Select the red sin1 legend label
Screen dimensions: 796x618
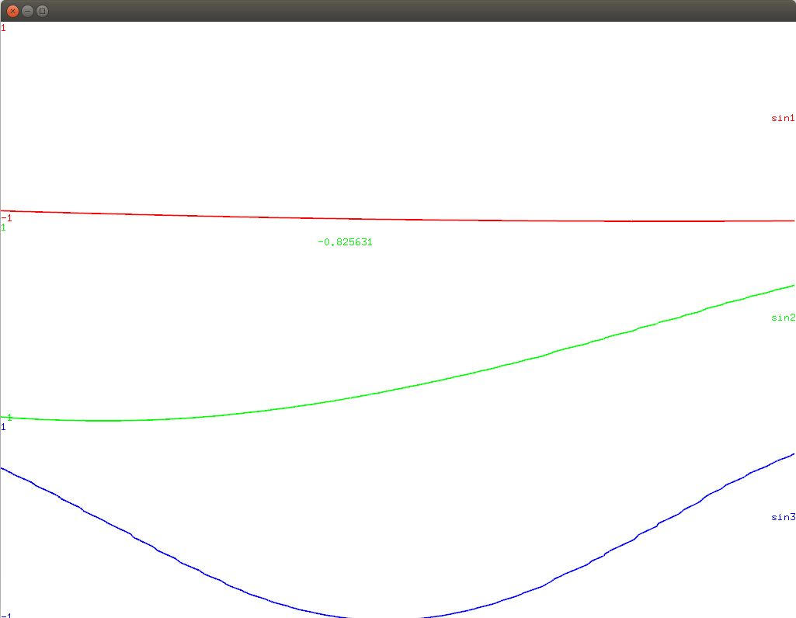[x=782, y=119]
